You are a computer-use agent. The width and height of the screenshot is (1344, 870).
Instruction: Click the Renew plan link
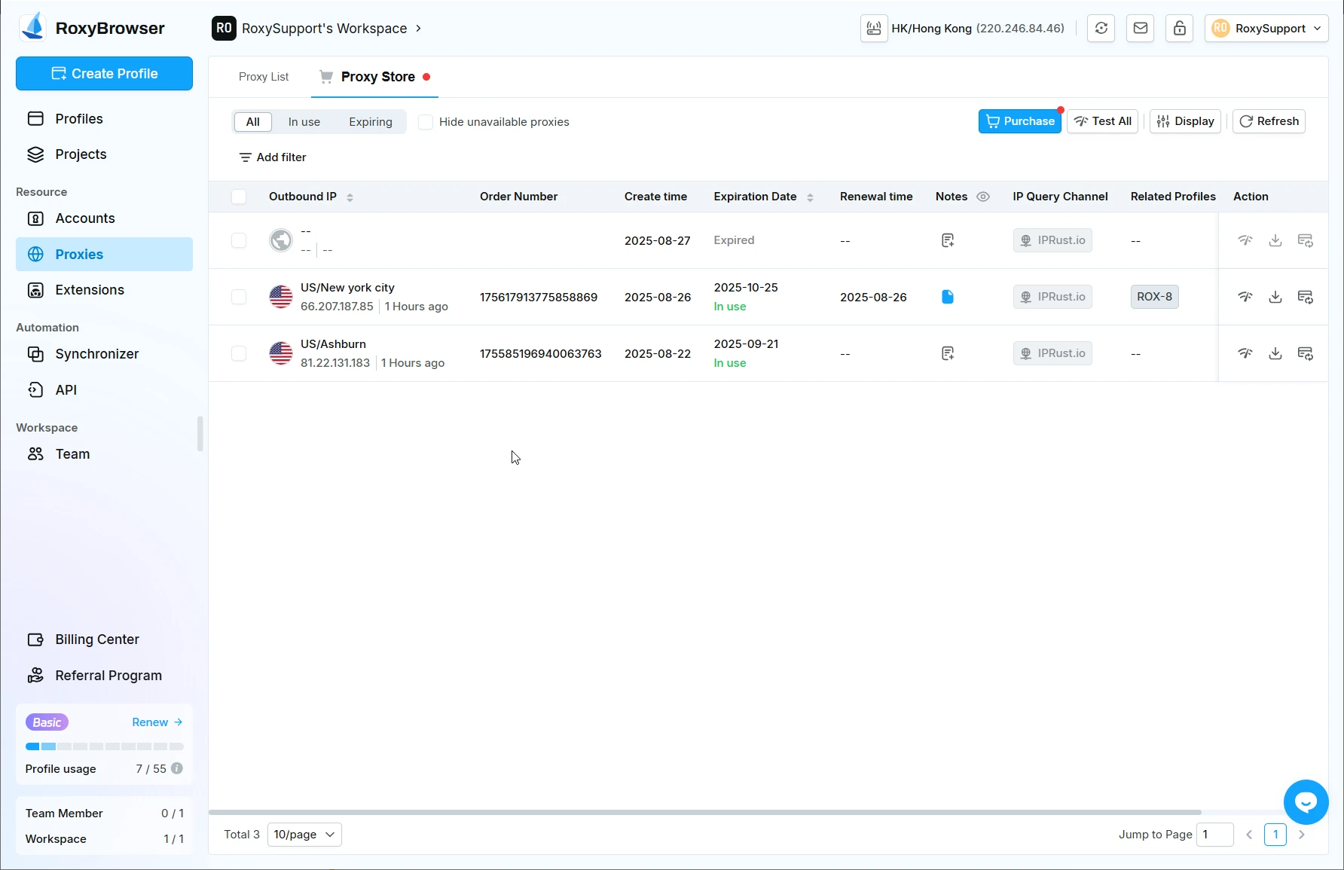click(x=157, y=722)
